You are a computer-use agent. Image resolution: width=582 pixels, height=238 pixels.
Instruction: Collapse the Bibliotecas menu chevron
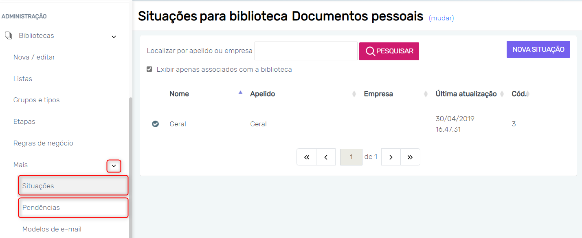click(114, 37)
